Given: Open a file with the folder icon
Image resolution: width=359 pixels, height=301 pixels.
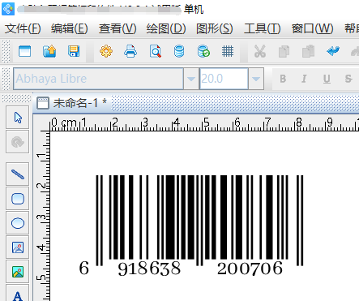Looking at the screenshot, I should (x=49, y=51).
